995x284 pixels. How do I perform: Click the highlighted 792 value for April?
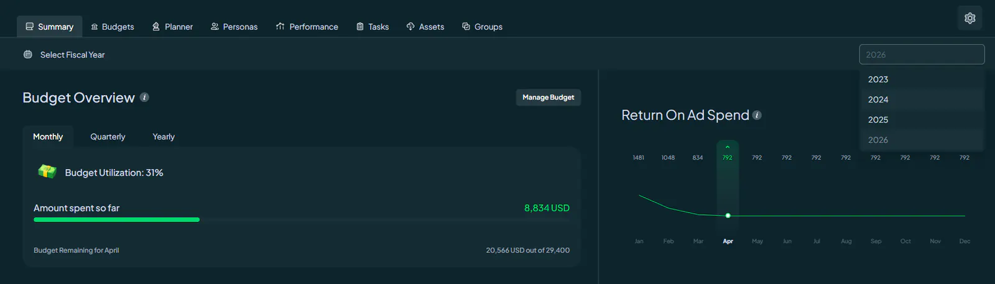728,158
